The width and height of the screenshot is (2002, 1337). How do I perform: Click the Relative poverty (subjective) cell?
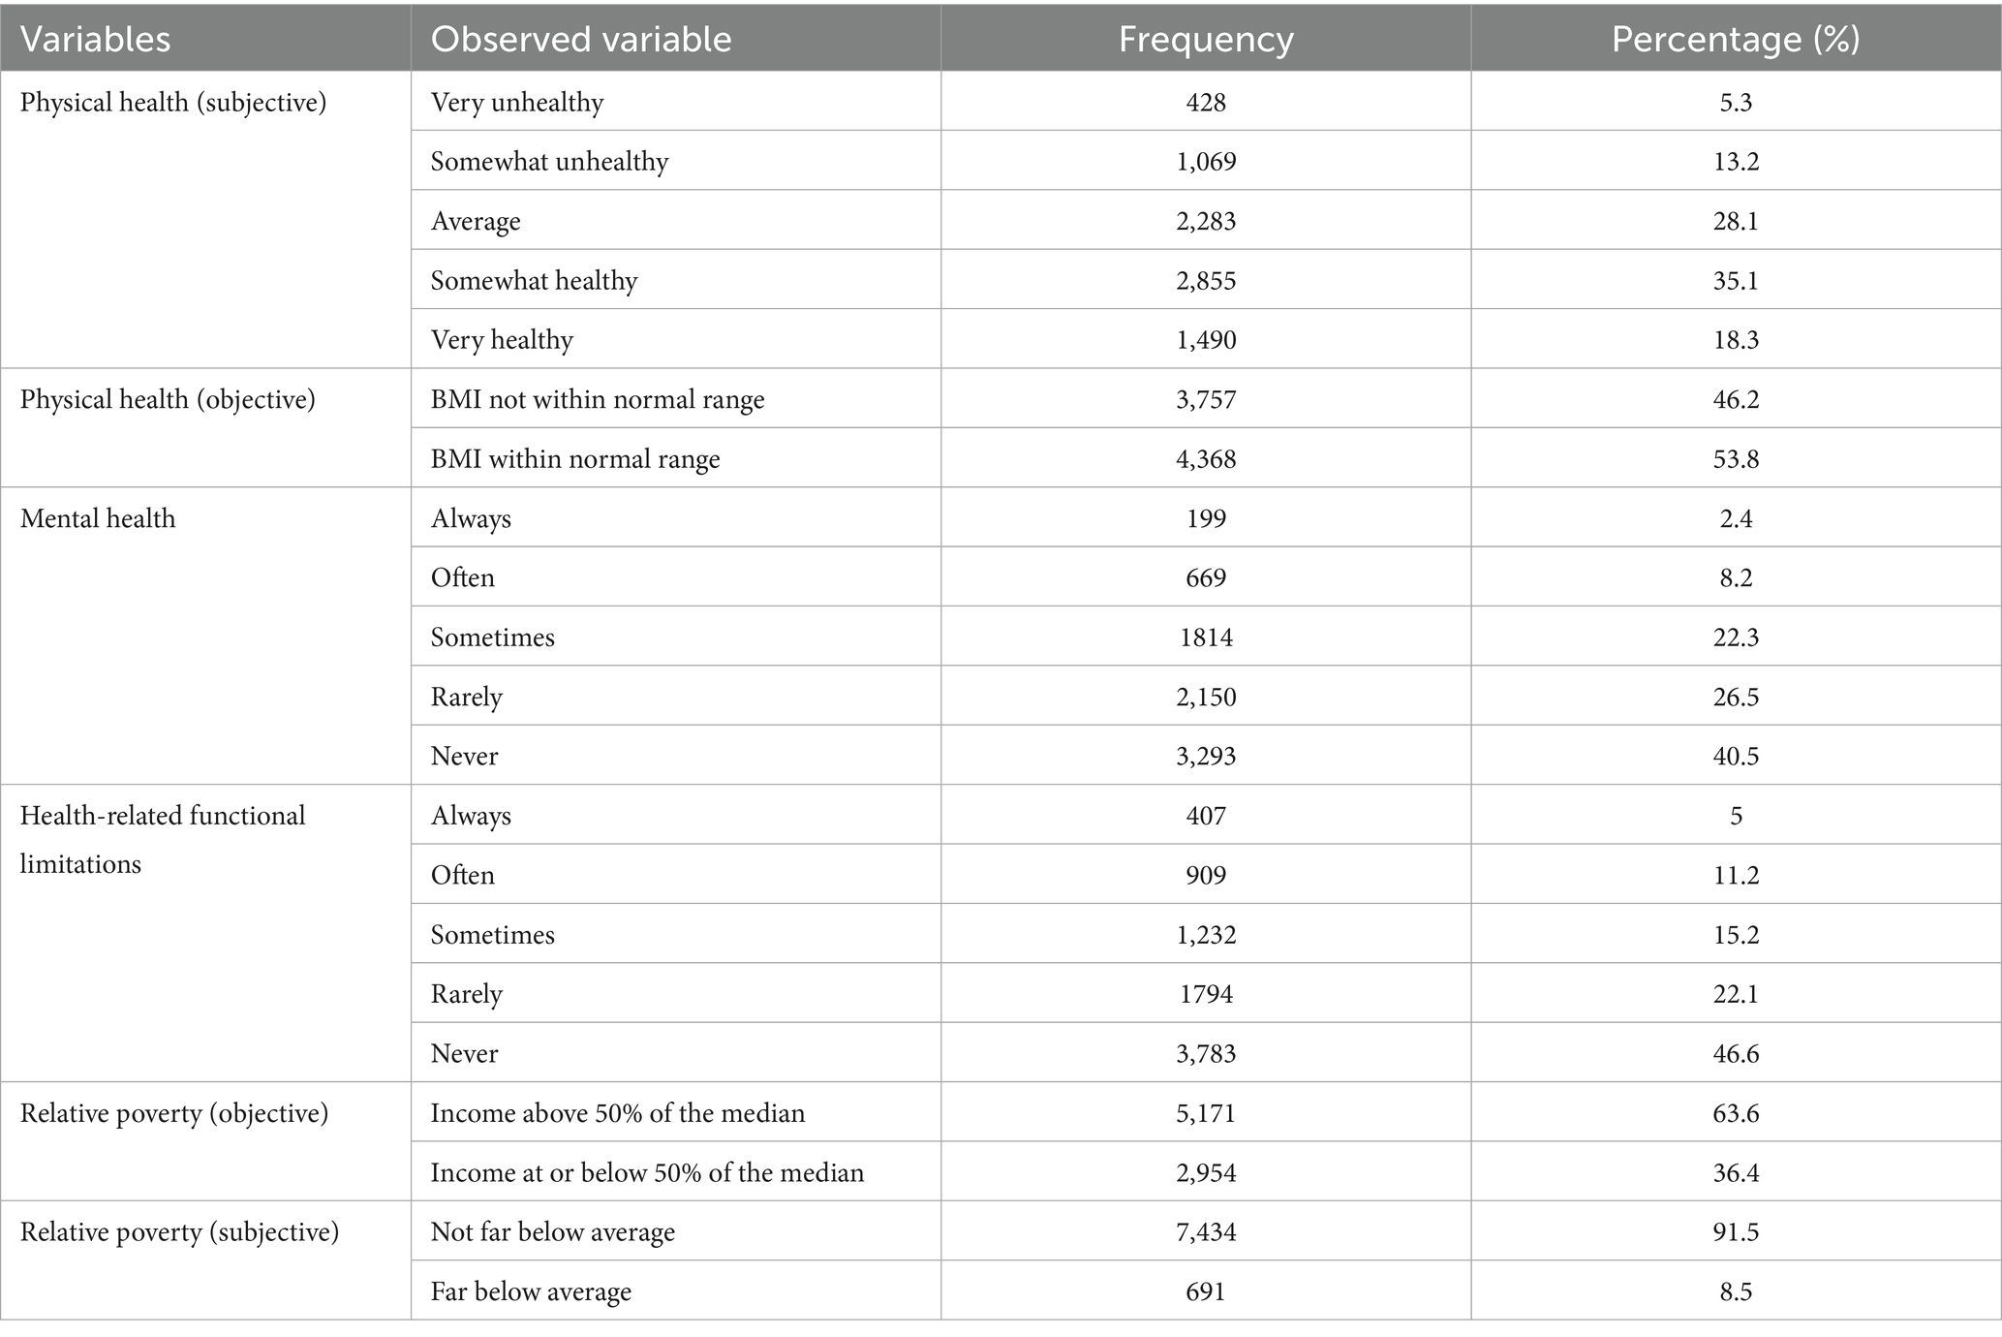(x=179, y=1232)
